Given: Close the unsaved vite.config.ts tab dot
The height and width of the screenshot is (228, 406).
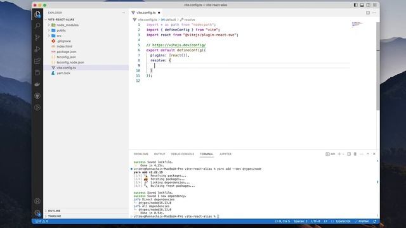Looking at the screenshot, I should tap(159, 13).
